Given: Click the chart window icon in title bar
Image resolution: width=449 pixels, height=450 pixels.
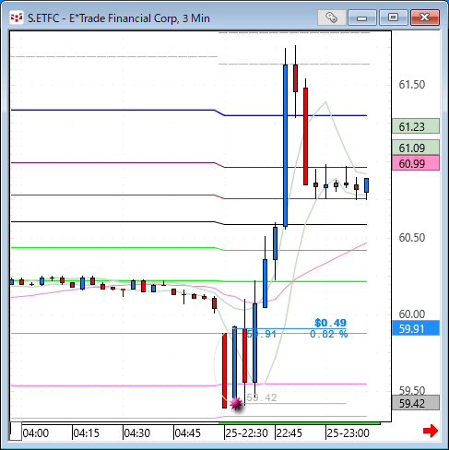Looking at the screenshot, I should point(17,18).
